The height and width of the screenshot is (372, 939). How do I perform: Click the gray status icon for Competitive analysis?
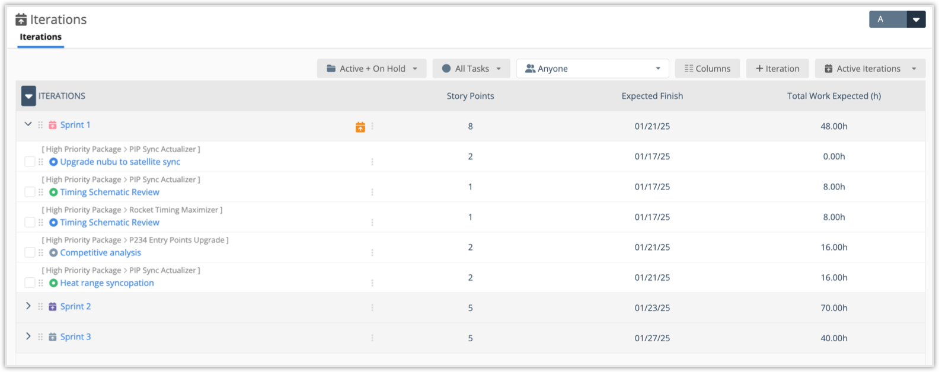coord(53,253)
